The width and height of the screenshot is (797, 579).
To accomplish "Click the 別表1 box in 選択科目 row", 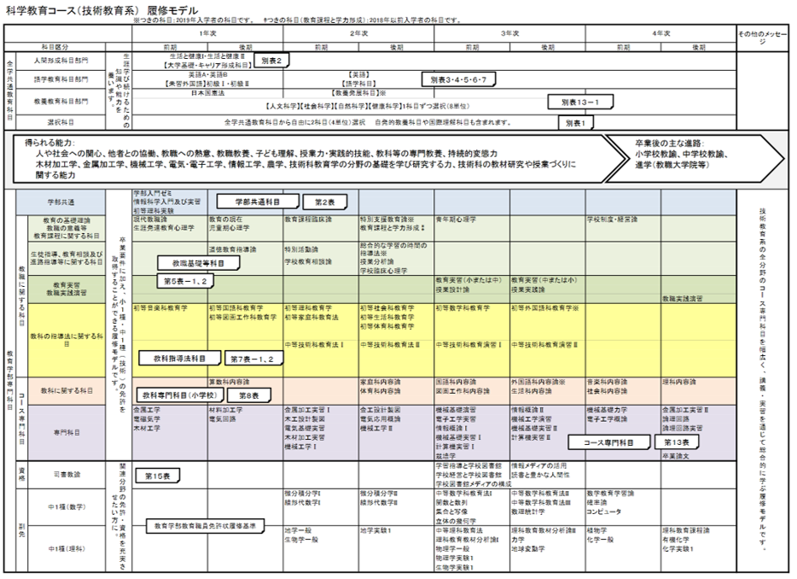I will tap(575, 123).
